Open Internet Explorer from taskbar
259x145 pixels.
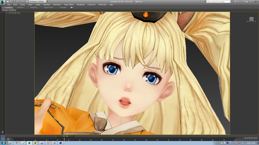coord(10,143)
